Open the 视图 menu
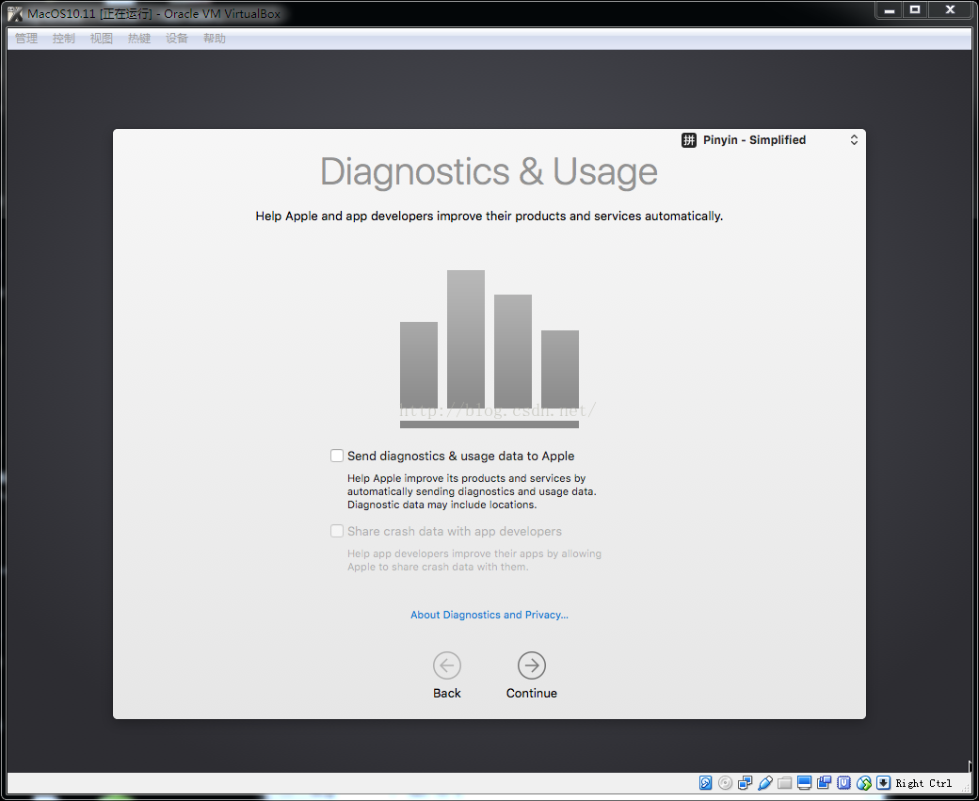The width and height of the screenshot is (979, 801). (101, 38)
